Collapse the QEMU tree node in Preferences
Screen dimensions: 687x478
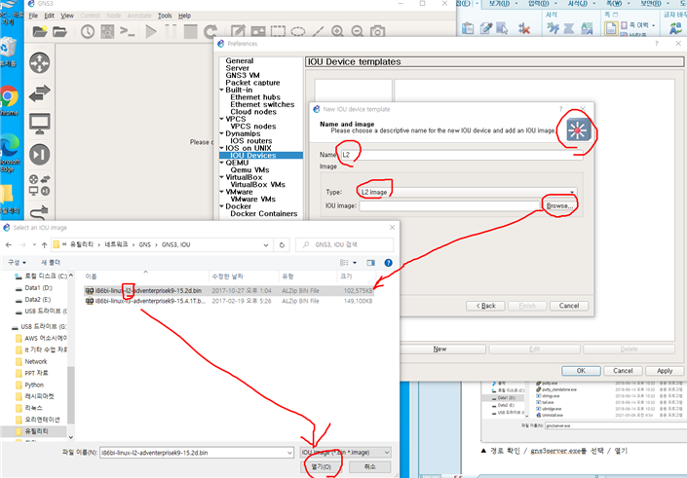tap(222, 163)
